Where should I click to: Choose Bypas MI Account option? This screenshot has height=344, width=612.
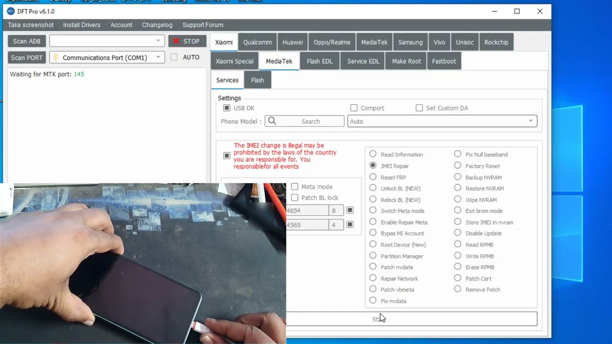coord(373,233)
